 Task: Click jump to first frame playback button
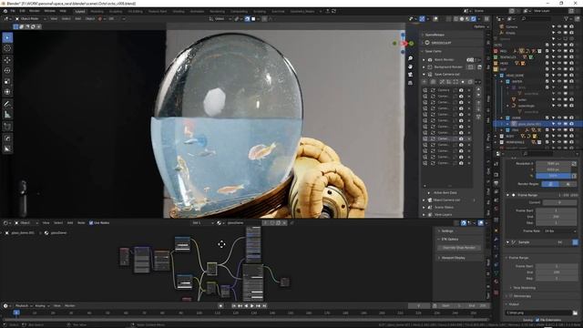pyautogui.click(x=234, y=306)
